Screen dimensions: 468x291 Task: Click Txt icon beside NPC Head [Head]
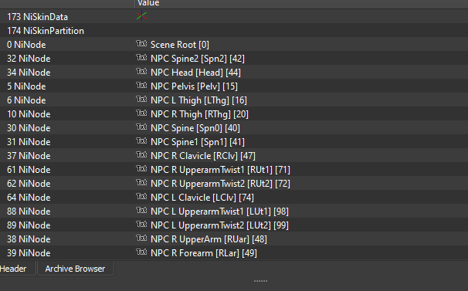(x=141, y=72)
